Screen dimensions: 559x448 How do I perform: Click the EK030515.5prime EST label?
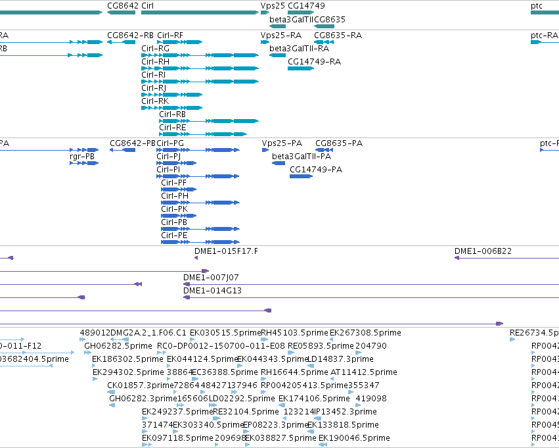tap(225, 333)
